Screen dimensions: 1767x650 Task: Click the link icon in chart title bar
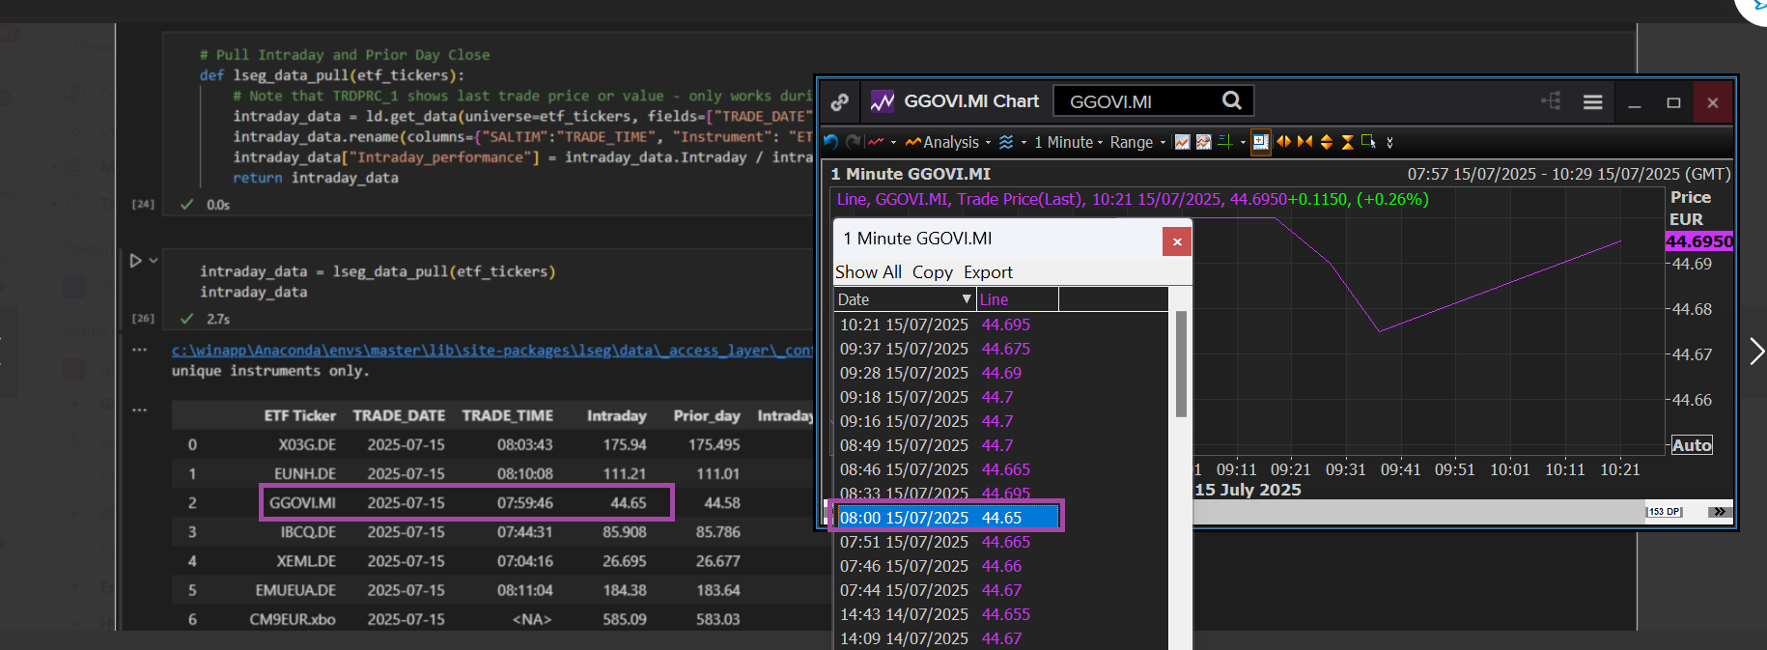point(840,101)
